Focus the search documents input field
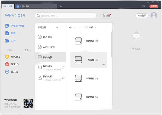The height and width of the screenshot is (115, 162). pyautogui.click(x=66, y=16)
